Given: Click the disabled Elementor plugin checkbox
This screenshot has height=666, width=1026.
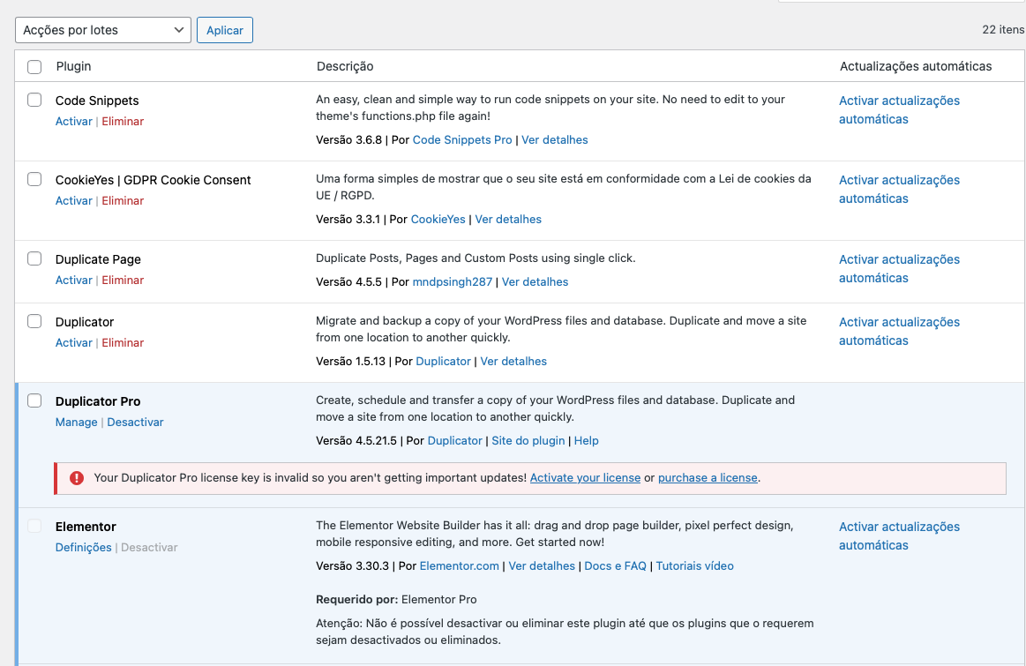Looking at the screenshot, I should pyautogui.click(x=34, y=526).
